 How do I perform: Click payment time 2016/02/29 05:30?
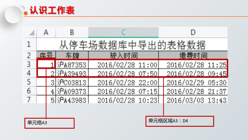point(193,82)
